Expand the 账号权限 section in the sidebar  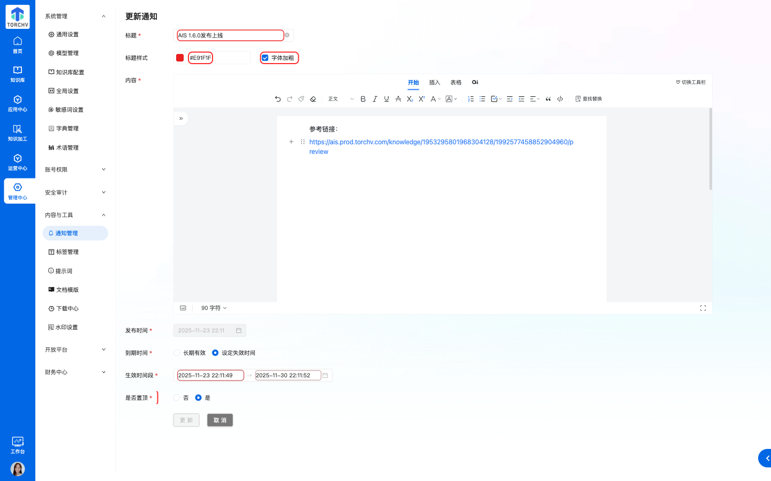coord(75,169)
